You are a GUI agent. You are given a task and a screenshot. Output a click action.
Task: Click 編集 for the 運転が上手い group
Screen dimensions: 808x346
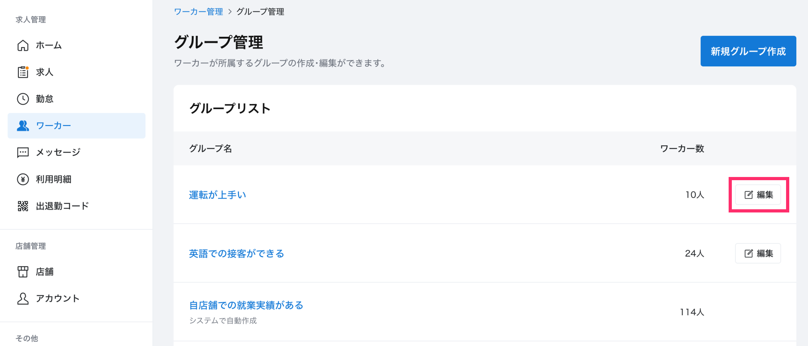[x=758, y=195]
